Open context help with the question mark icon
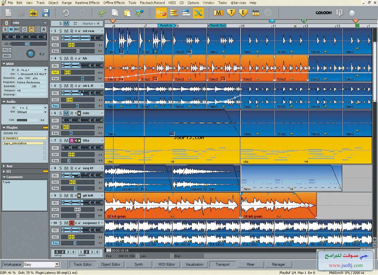 (x=340, y=13)
